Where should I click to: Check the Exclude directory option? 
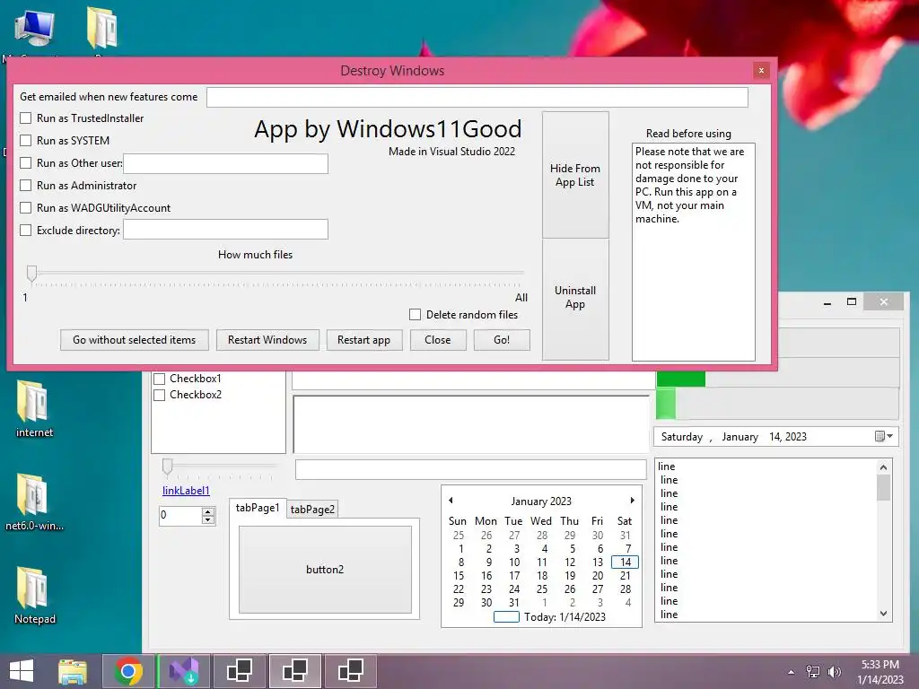[x=26, y=231]
